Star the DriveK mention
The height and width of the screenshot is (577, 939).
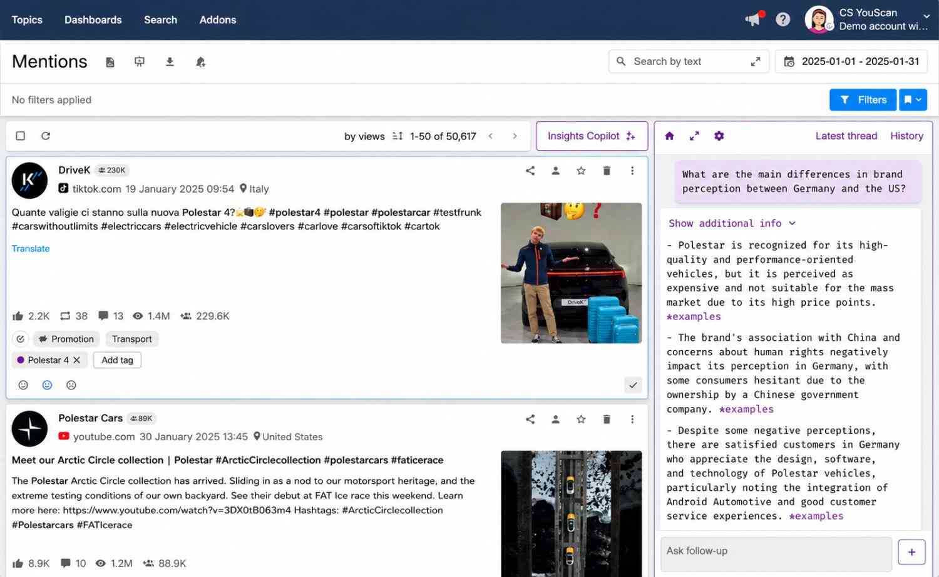point(581,171)
